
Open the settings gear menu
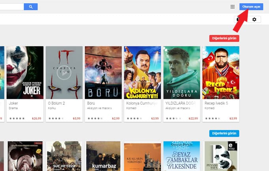(x=254, y=19)
